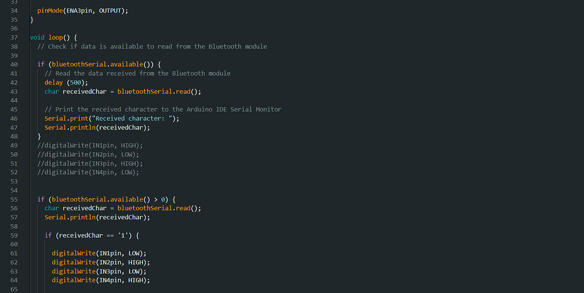
Task: Click line number 55 in the gutter
Action: pyautogui.click(x=14, y=199)
